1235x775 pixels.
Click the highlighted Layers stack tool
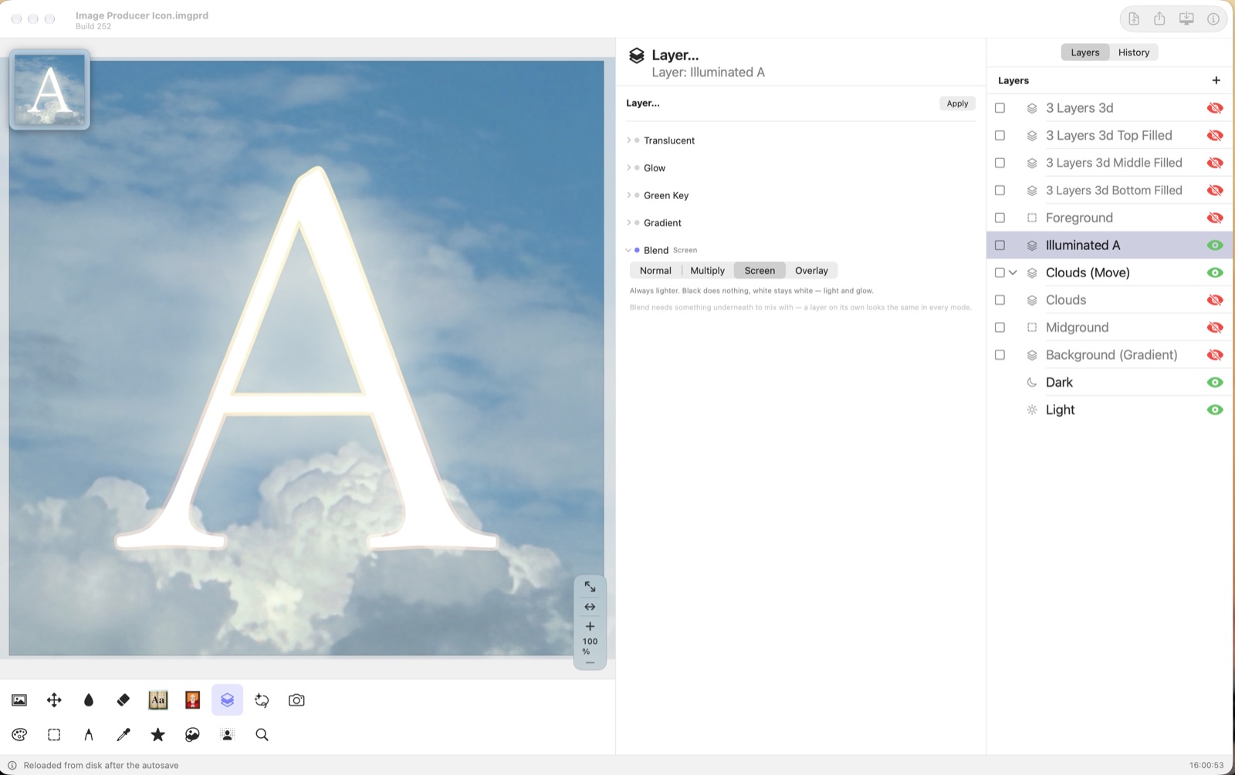(227, 700)
